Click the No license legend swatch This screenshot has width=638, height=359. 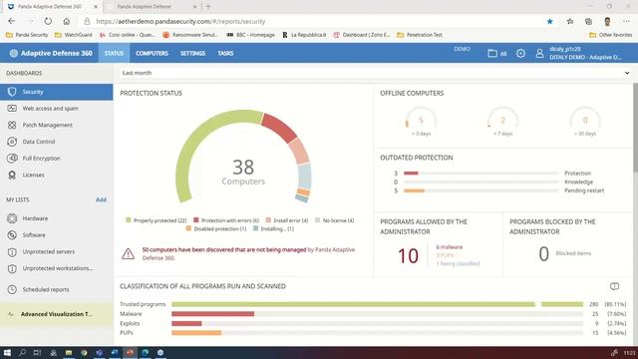317,220
